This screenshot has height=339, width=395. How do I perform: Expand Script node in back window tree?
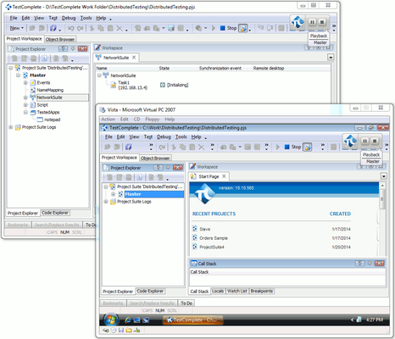(x=25, y=105)
